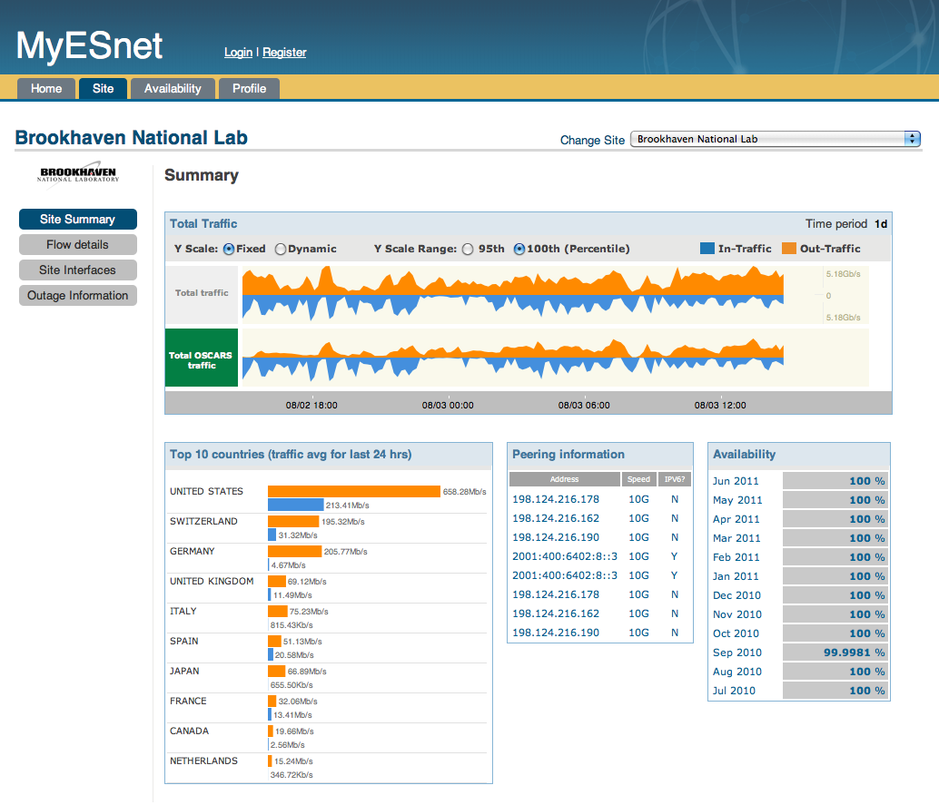Open Outage Information in the sidebar

click(x=78, y=296)
